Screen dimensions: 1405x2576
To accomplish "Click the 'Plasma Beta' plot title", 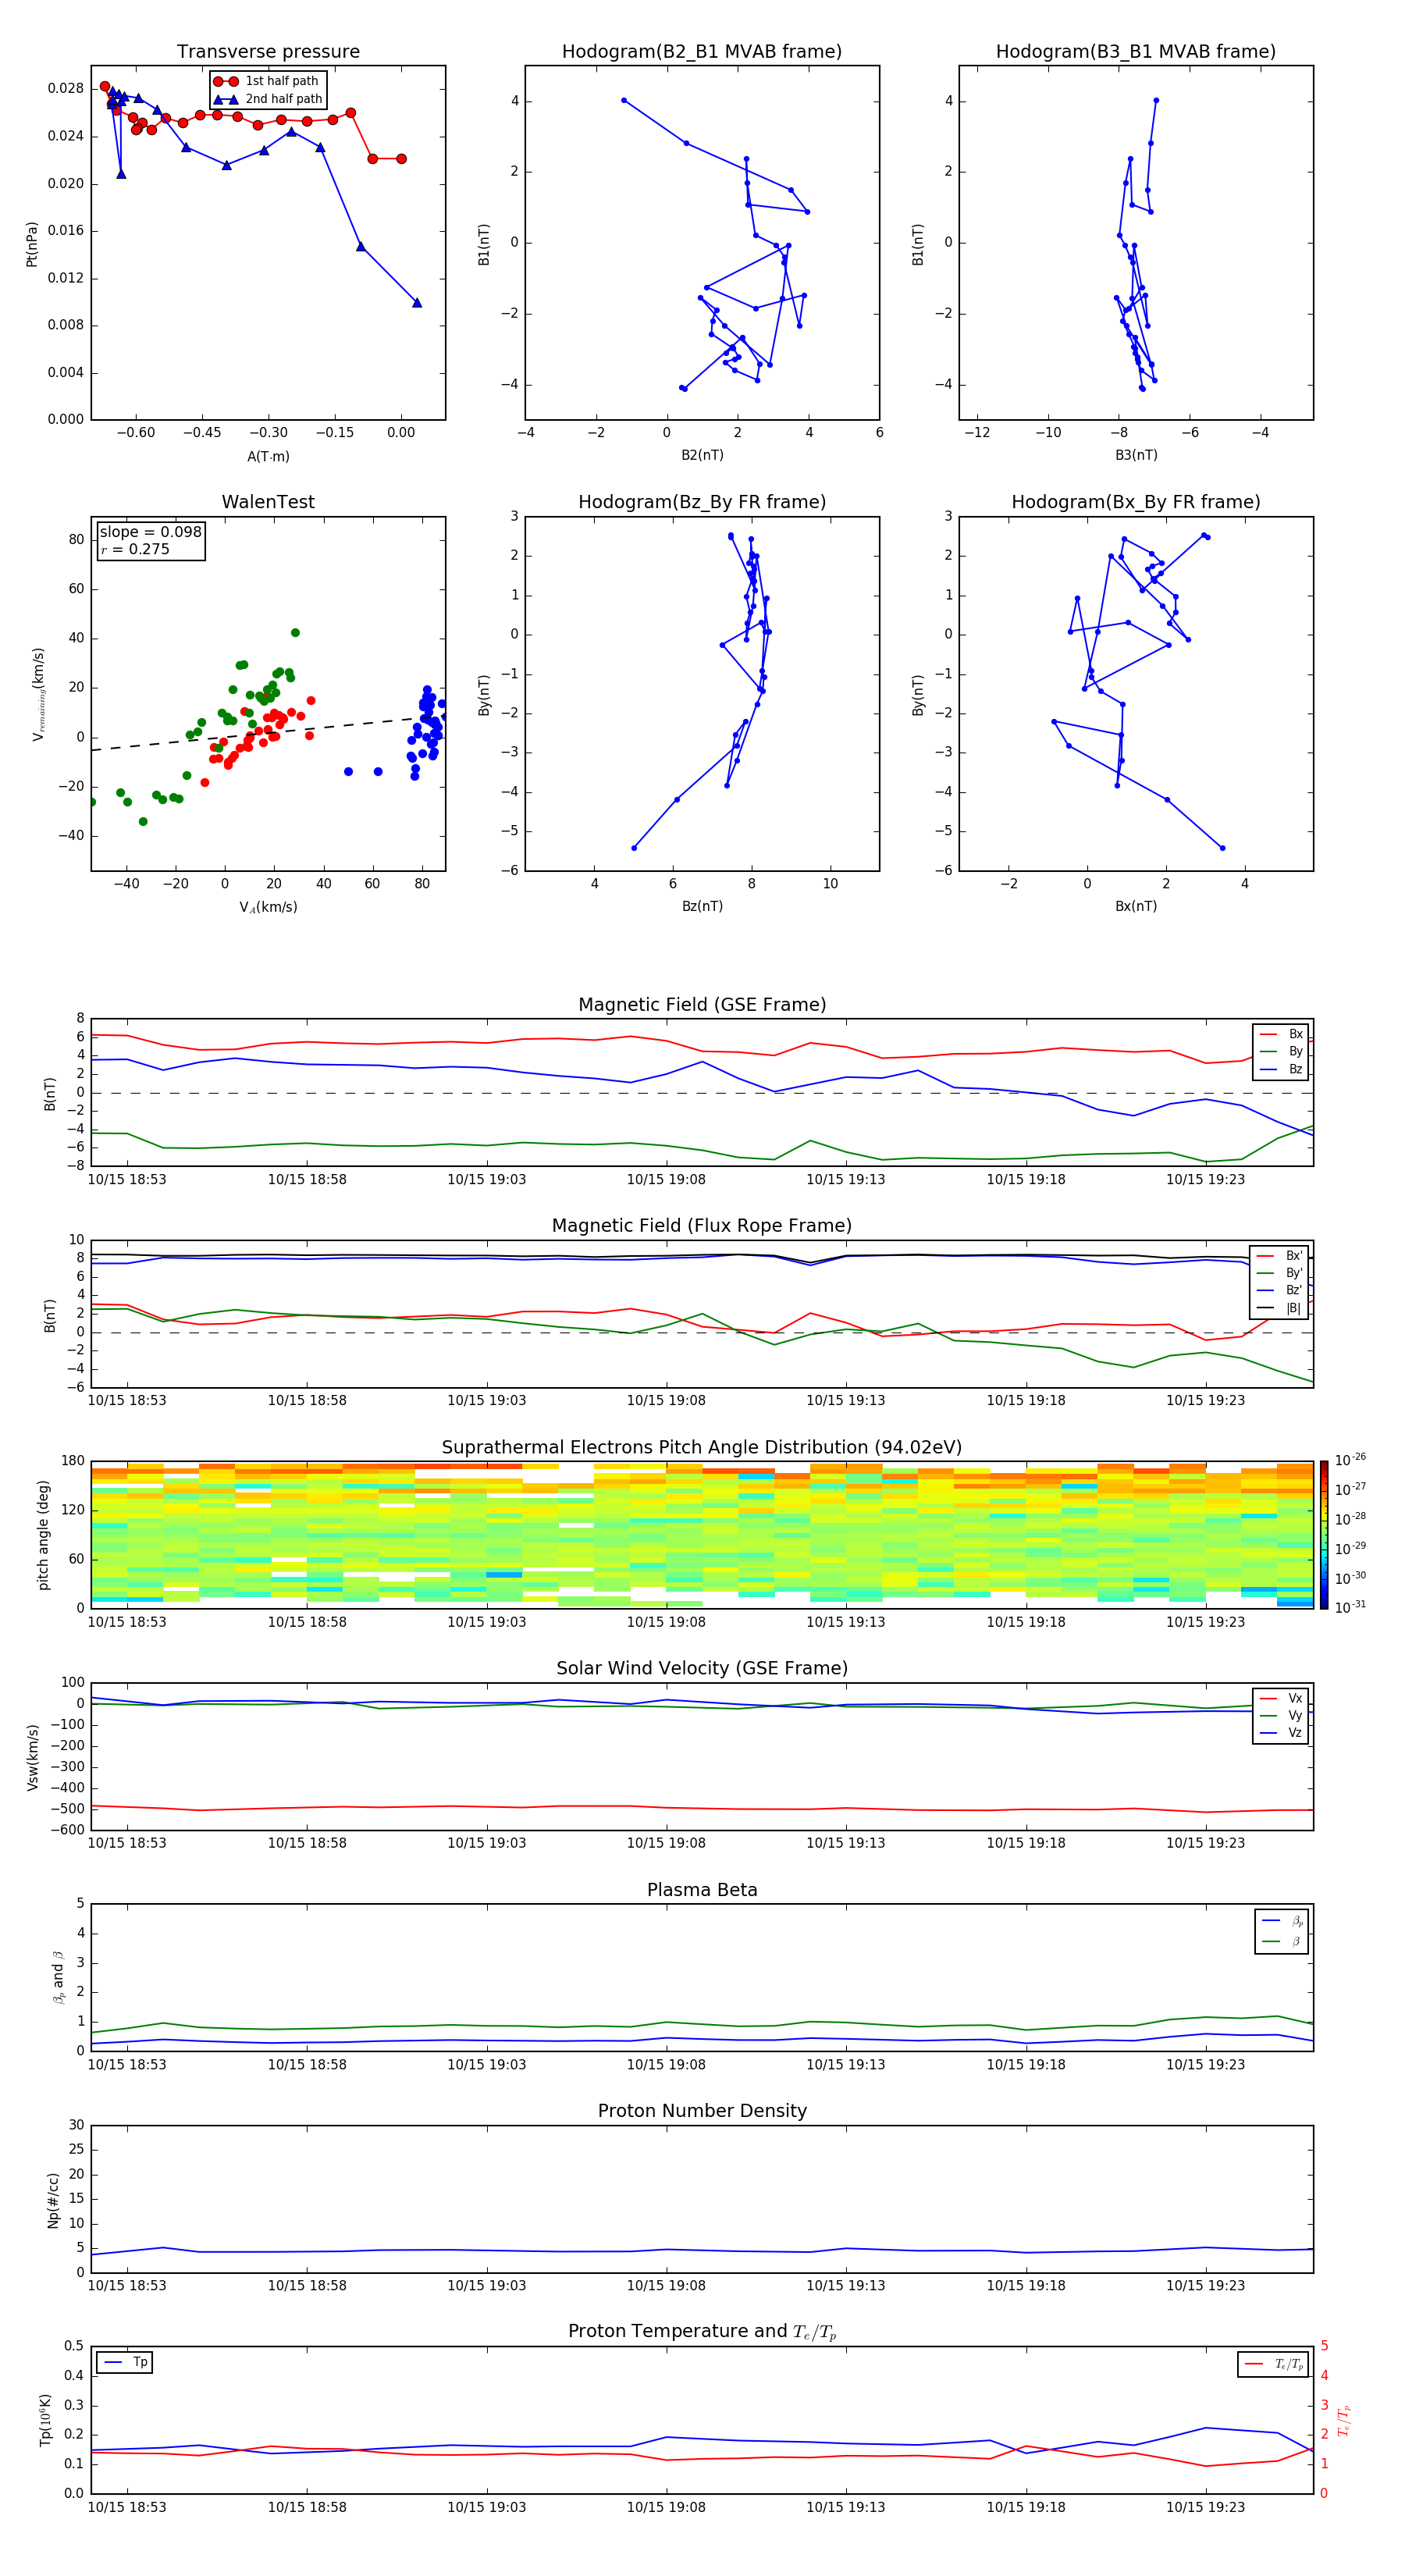I will [702, 1890].
